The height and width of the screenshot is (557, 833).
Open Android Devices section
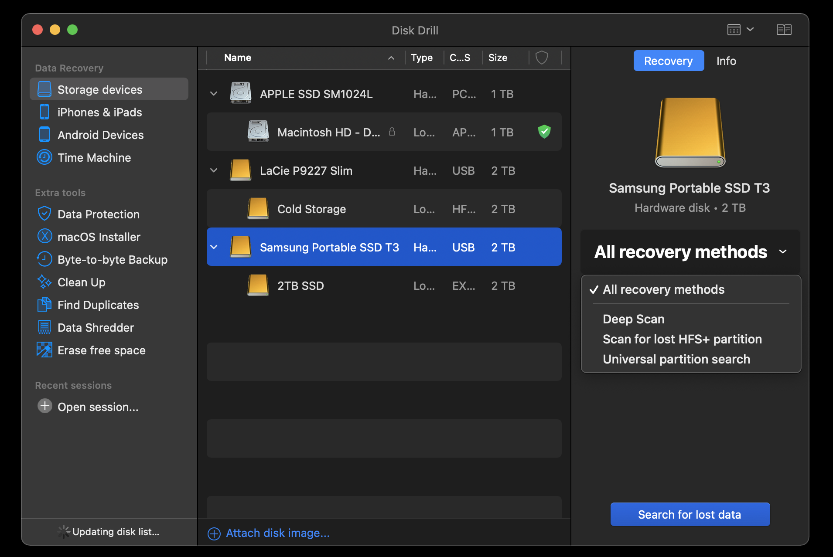100,135
